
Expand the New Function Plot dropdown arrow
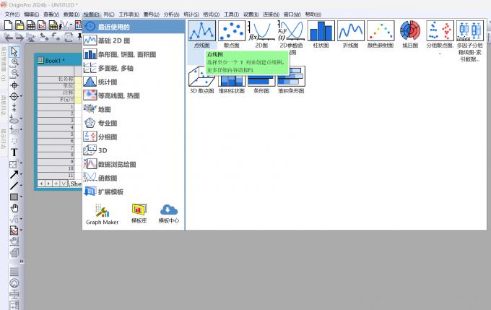click(x=71, y=25)
